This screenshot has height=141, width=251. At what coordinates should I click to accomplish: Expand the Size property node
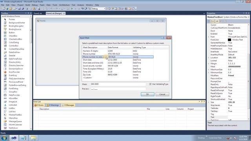(x=209, y=102)
